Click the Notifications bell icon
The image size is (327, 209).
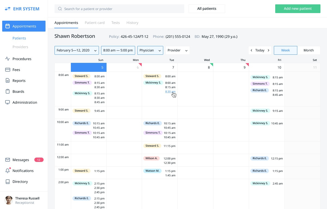tap(8, 171)
